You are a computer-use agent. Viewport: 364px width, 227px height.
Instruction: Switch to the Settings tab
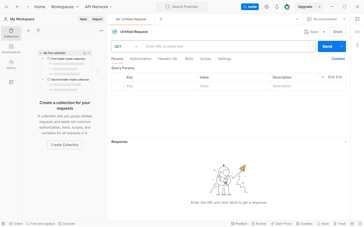224,59
